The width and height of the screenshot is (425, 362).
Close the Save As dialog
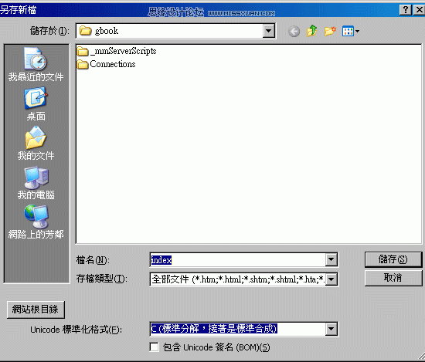pos(420,10)
